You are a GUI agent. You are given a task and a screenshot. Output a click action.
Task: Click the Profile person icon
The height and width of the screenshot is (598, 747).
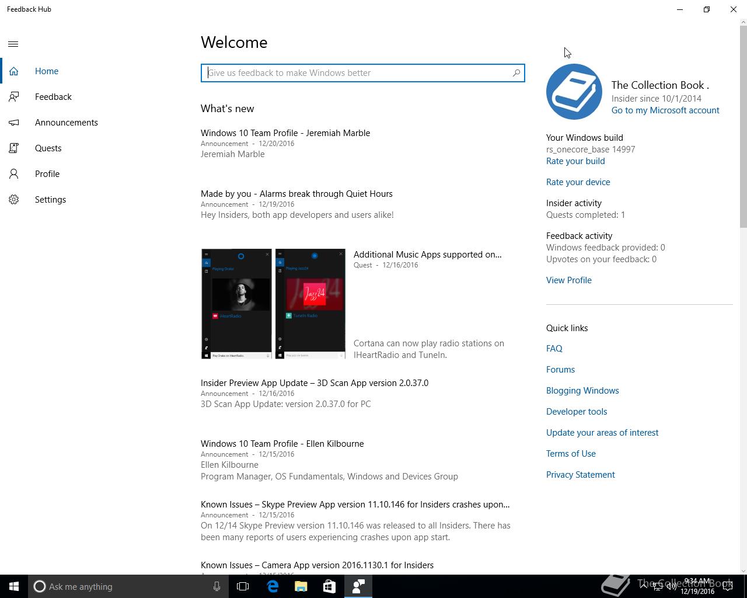(x=13, y=174)
